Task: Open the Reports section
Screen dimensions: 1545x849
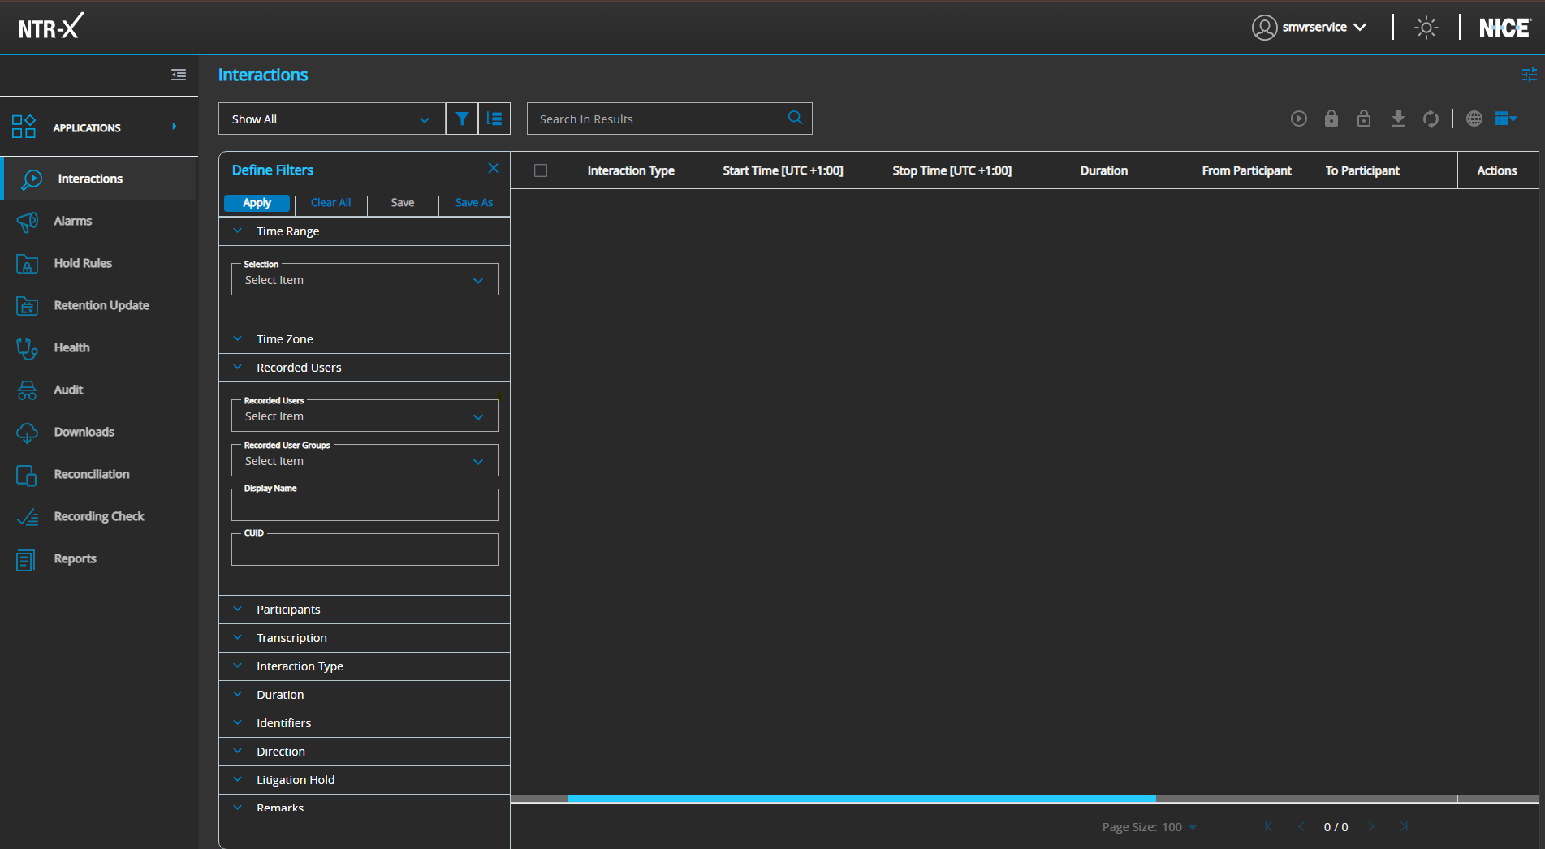Action: (99, 558)
